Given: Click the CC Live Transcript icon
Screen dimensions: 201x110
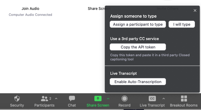Looking at the screenshot, I should pyautogui.click(x=152, y=99).
